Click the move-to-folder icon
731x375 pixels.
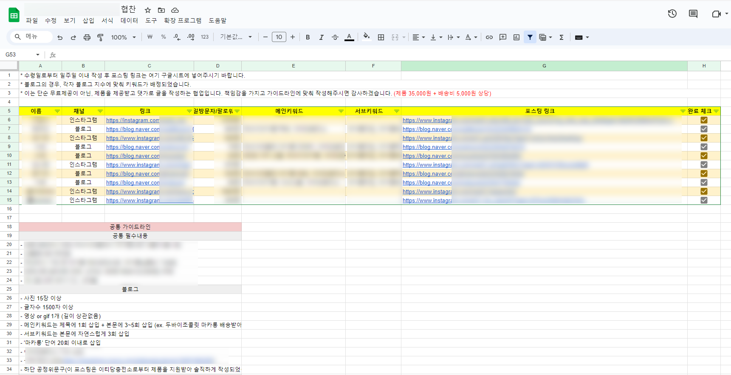click(161, 10)
